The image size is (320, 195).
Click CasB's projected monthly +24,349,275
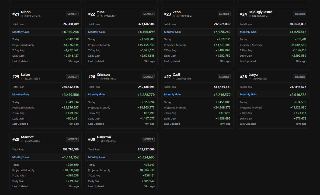click(222, 107)
